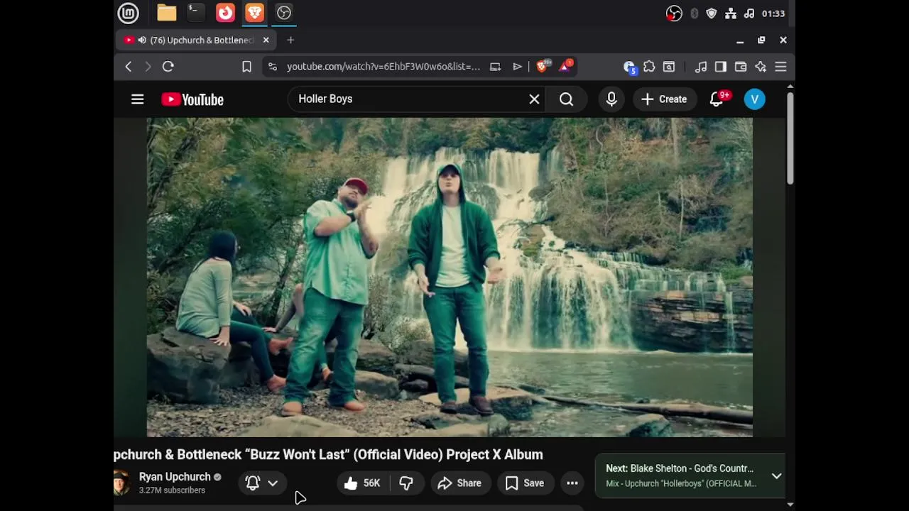The width and height of the screenshot is (909, 511).
Task: Open the extension with badge 5
Action: [629, 67]
